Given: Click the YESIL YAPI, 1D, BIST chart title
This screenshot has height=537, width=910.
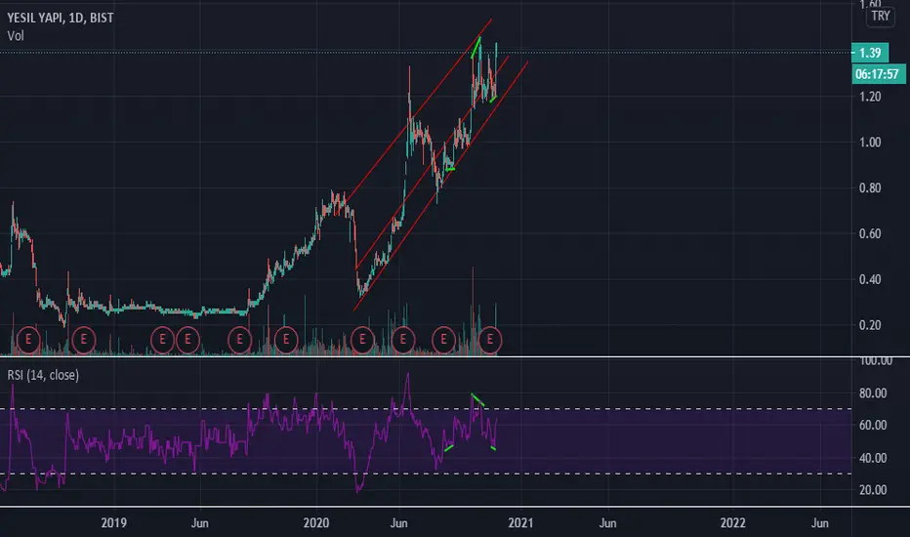Looking at the screenshot, I should pyautogui.click(x=61, y=18).
